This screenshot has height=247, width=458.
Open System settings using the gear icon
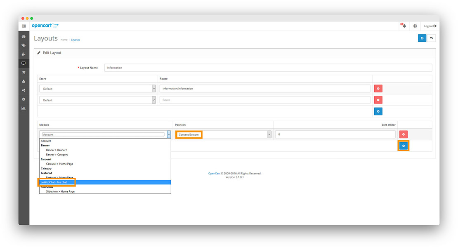pos(24,99)
